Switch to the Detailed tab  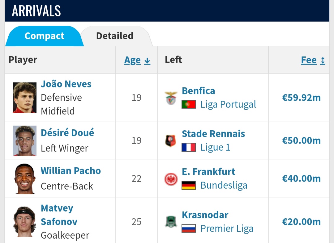(x=115, y=36)
